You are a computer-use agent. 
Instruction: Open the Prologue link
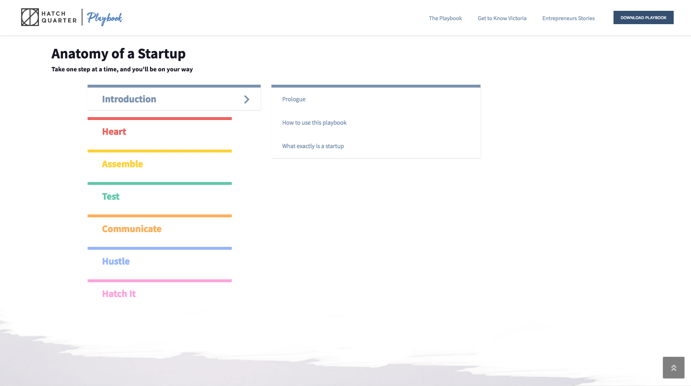click(294, 99)
